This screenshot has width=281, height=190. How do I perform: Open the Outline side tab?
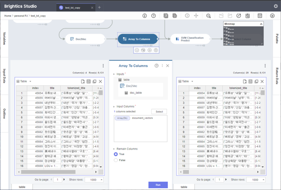coord(4,114)
